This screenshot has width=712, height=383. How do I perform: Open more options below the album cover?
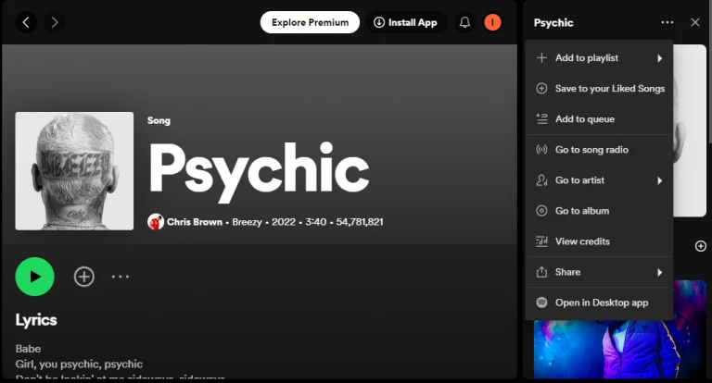click(121, 276)
